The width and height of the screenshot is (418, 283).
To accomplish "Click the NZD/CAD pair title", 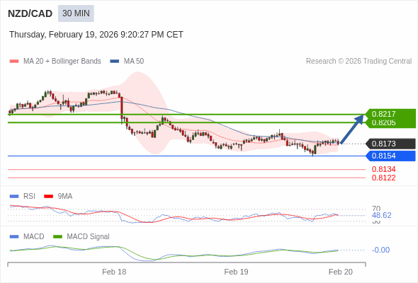I will [x=30, y=13].
